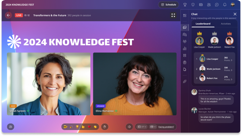Select the chat icon in sidebar
242x136 pixels.
[185, 27]
